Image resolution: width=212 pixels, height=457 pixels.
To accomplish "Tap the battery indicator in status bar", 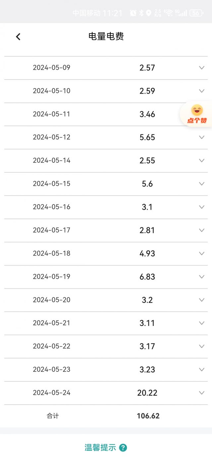I will [196, 13].
